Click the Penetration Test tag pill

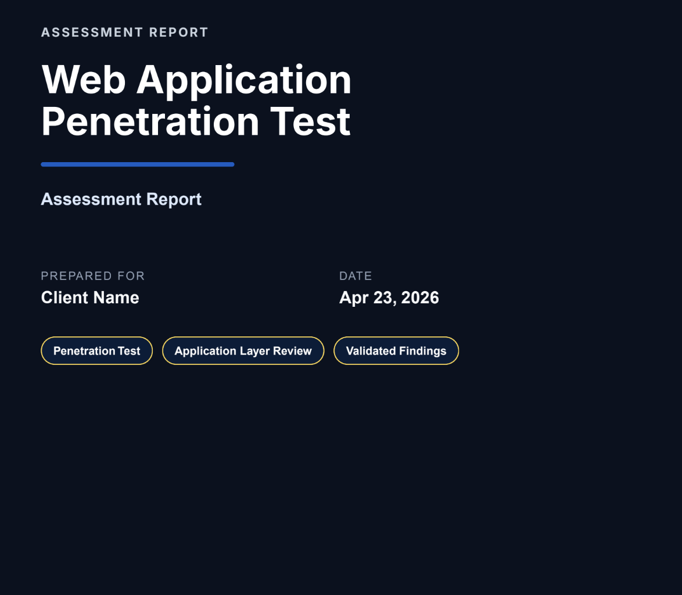click(96, 350)
